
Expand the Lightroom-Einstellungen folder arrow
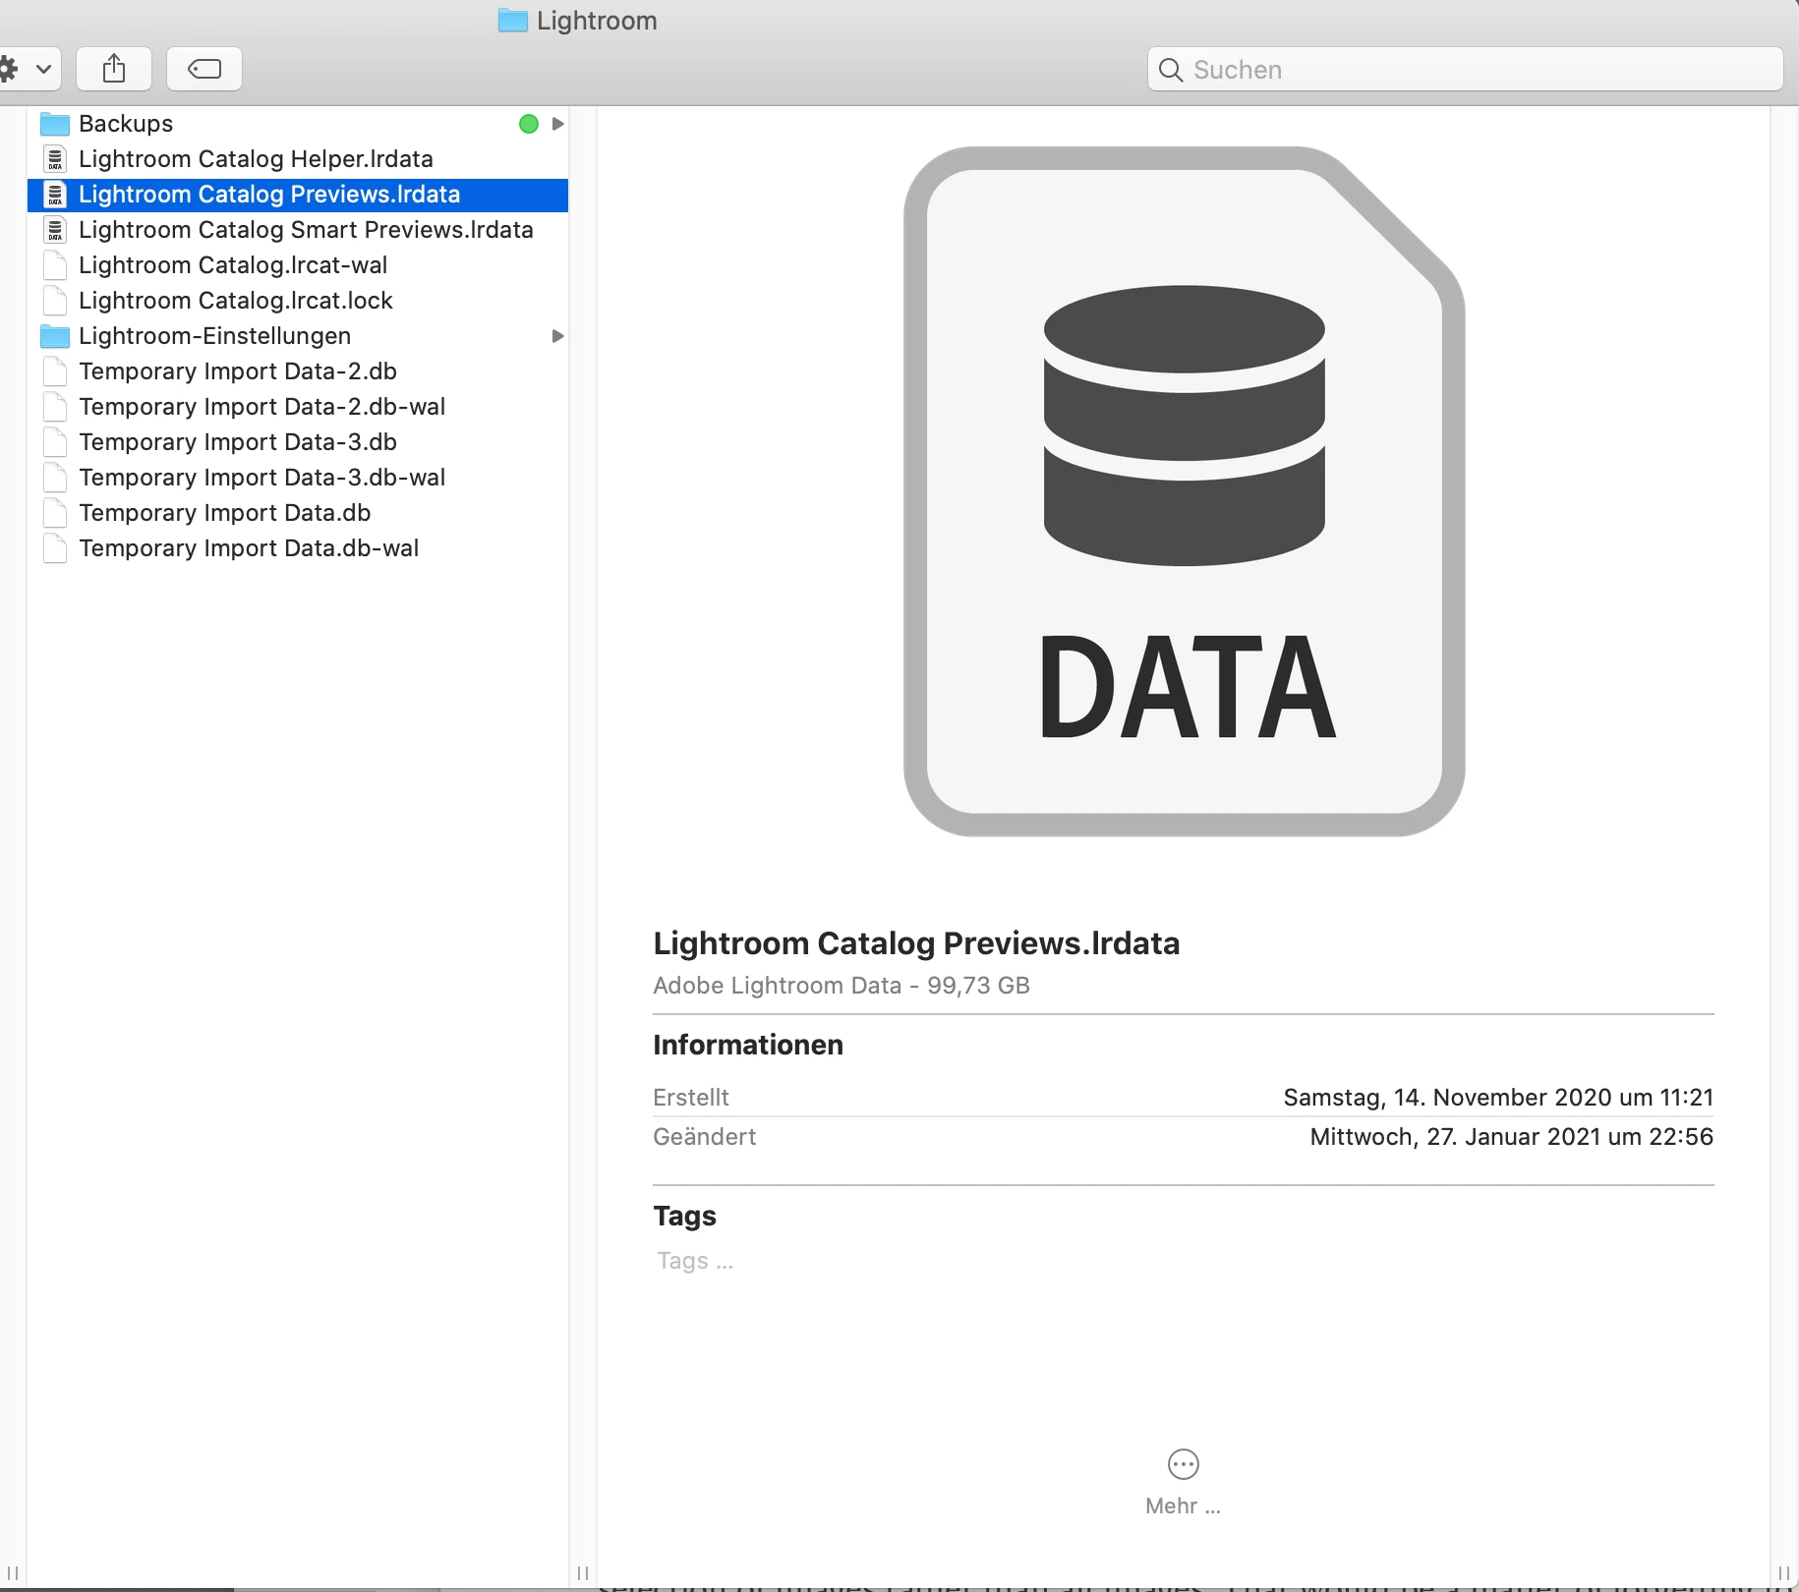click(x=557, y=336)
